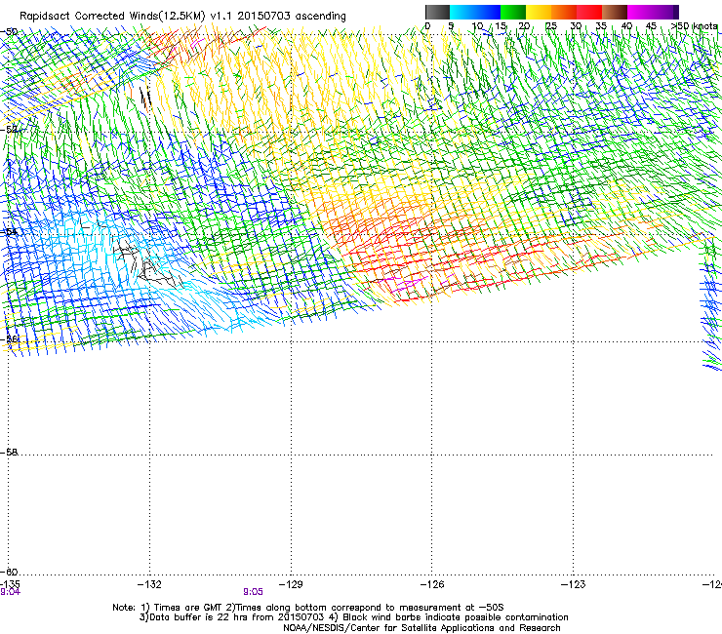Click latitude label '-58' on the left axis

pyautogui.click(x=10, y=453)
